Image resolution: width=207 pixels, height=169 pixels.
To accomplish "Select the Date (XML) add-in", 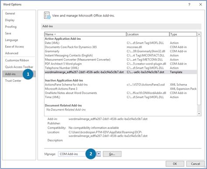I will [x=121, y=43].
